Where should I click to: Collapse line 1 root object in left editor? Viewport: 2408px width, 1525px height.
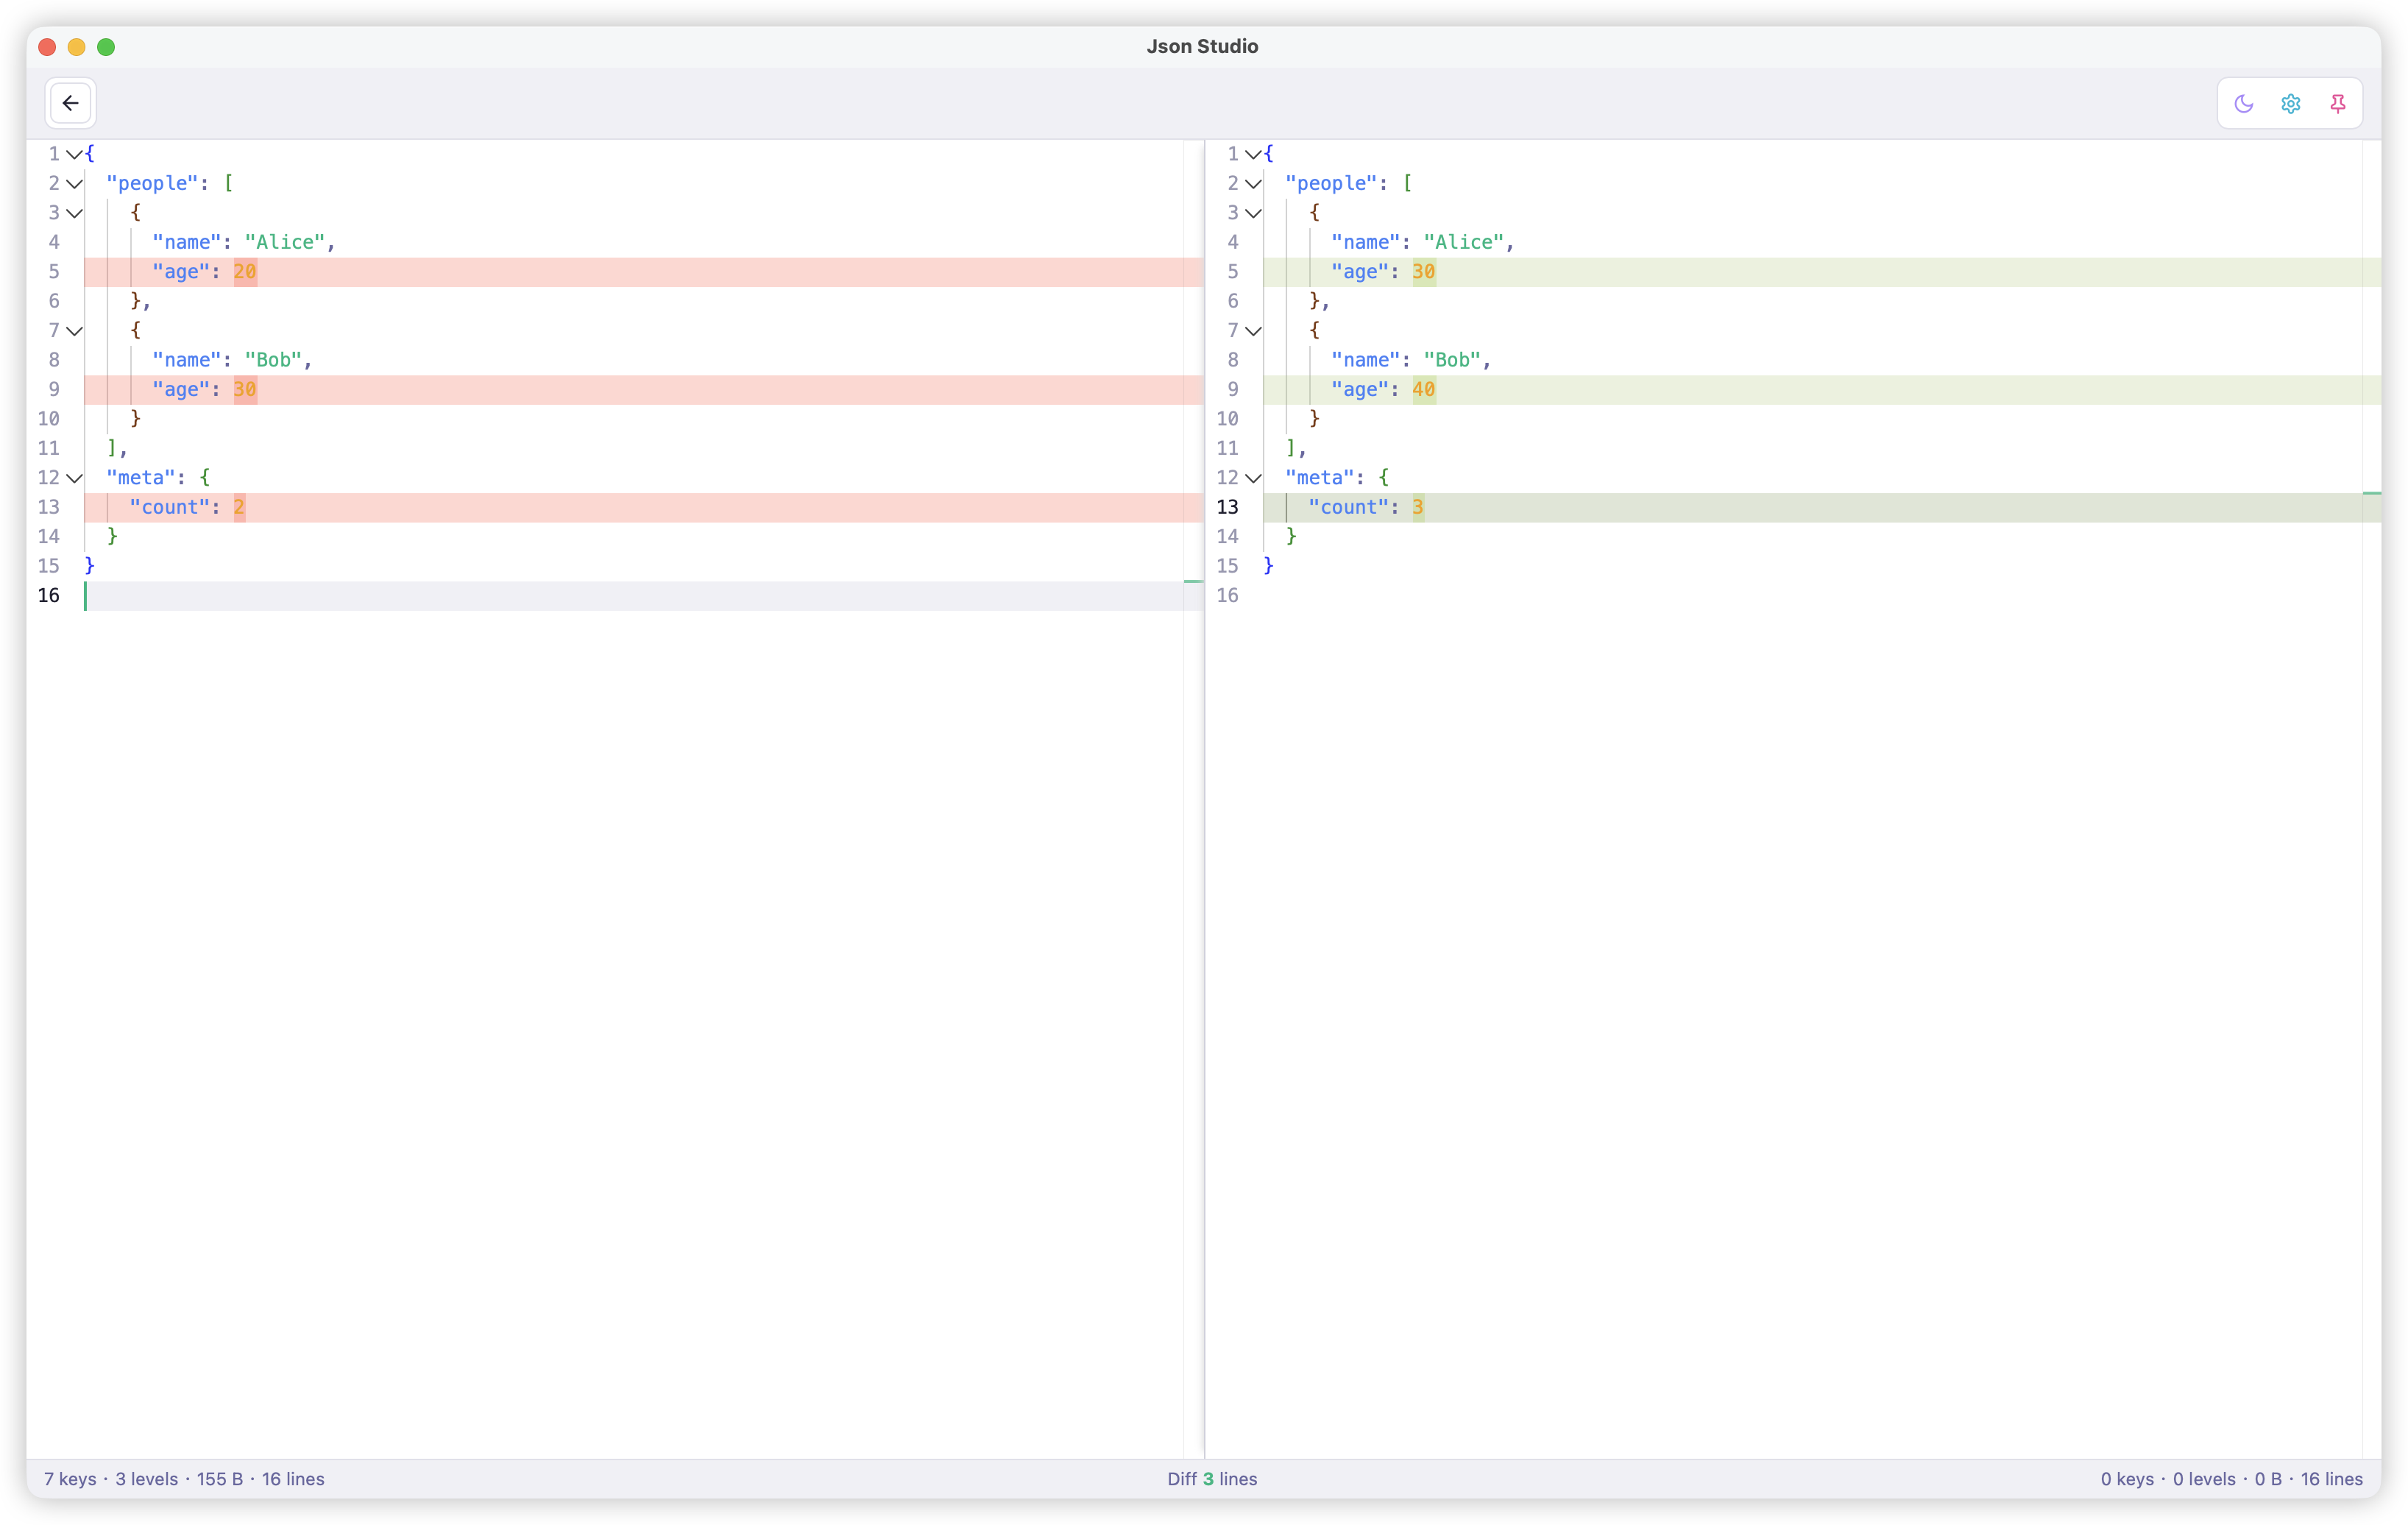pyautogui.click(x=74, y=154)
